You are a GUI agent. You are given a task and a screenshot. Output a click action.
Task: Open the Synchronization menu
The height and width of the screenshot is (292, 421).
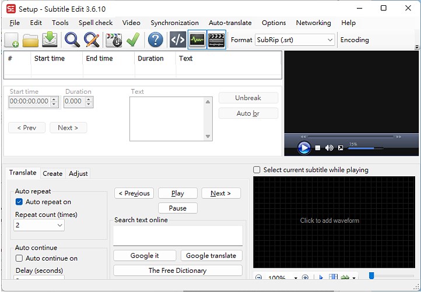pos(174,23)
